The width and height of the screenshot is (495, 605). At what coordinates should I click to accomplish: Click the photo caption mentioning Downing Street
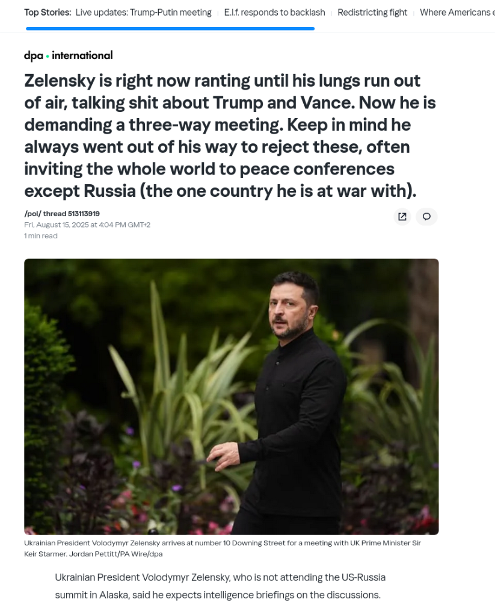(x=222, y=543)
